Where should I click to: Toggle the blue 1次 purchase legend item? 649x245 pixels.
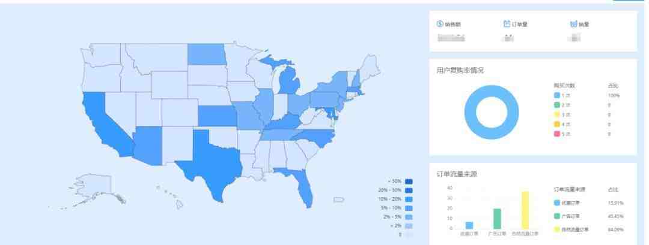click(562, 96)
